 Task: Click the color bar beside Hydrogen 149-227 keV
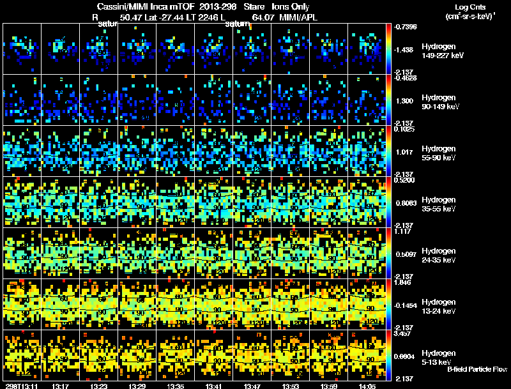click(388, 49)
